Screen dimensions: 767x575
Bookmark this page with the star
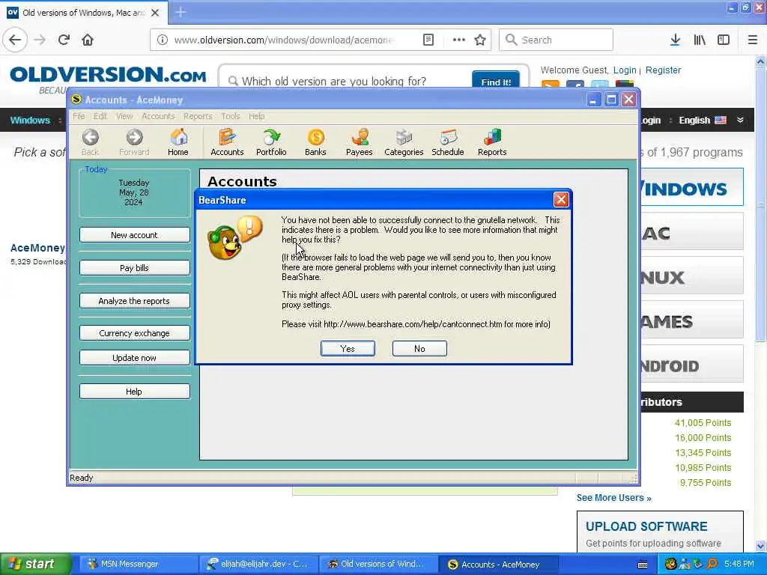tap(480, 40)
